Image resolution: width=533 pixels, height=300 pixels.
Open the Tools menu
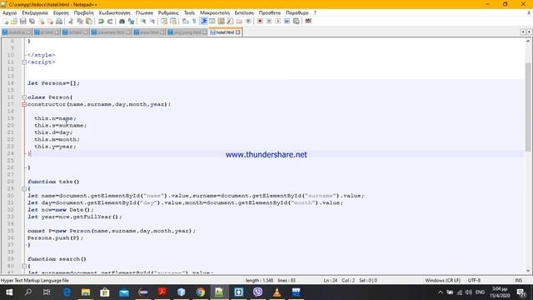189,13
